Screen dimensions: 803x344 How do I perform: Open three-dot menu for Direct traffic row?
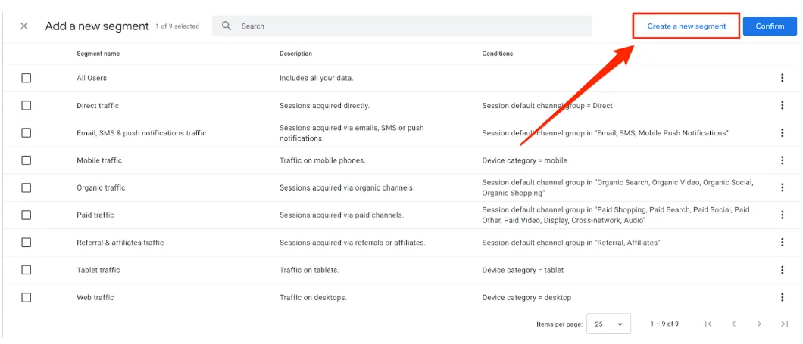click(782, 106)
